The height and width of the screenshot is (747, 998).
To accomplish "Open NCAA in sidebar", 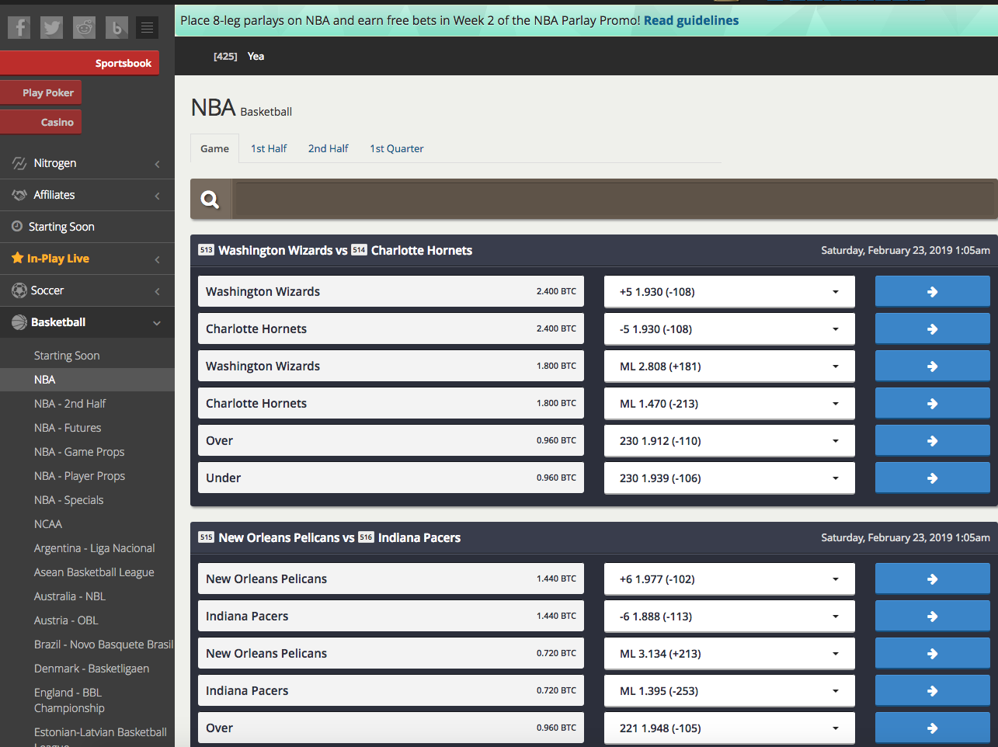I will [48, 524].
